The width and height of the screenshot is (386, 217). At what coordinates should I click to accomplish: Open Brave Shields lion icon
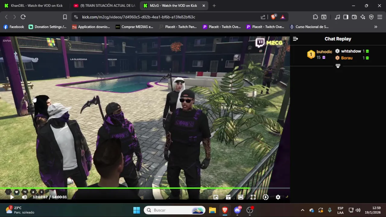coord(273,17)
